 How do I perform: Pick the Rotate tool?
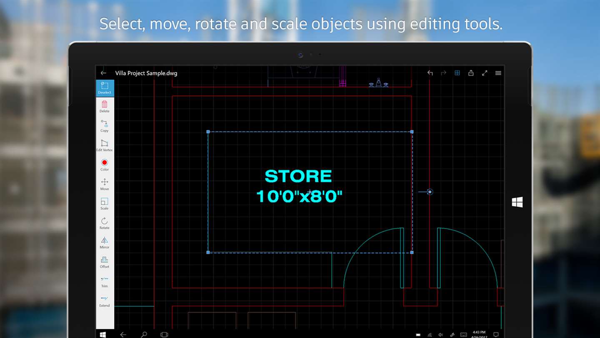point(105,223)
